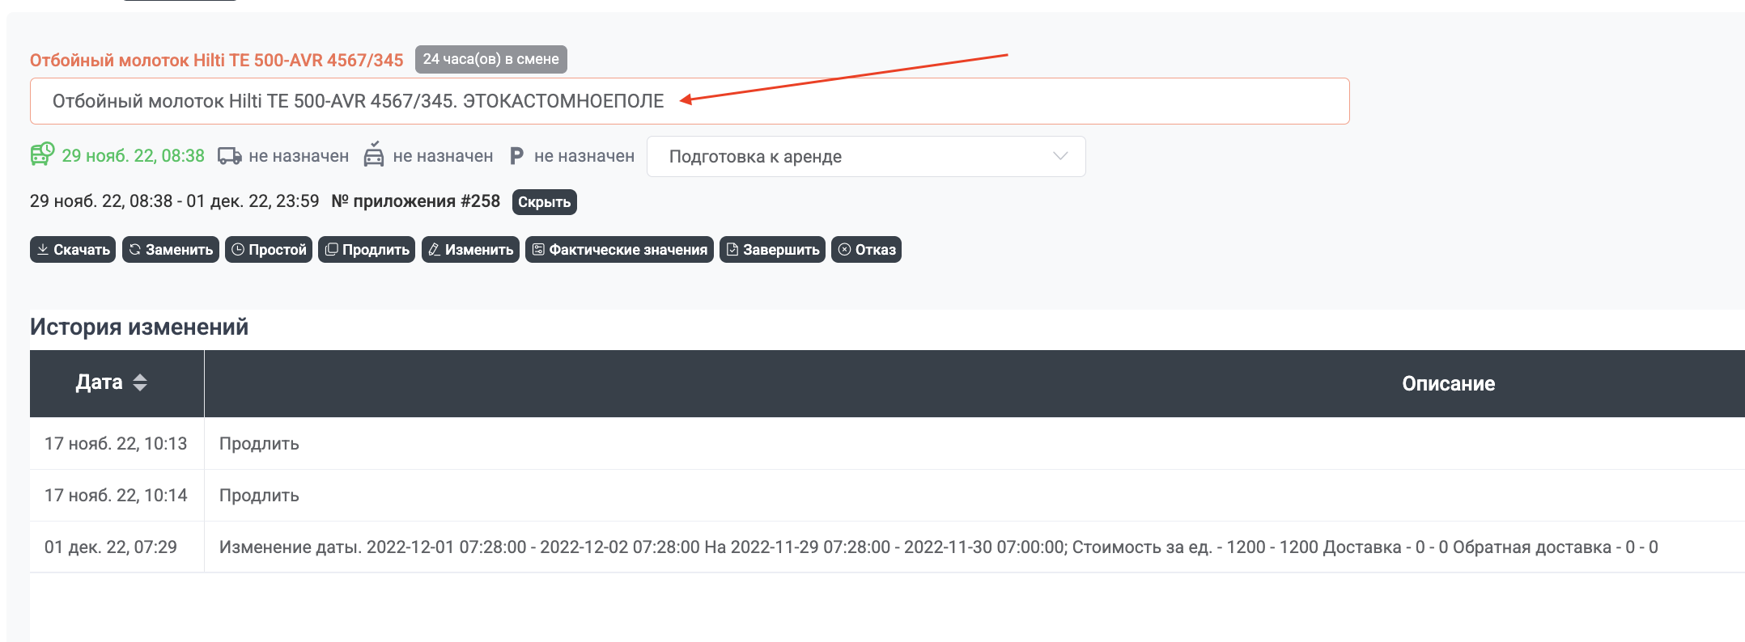Click the return delivery vehicle icon
This screenshot has height=642, width=1745.
tap(373, 154)
